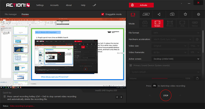205x109 pixels.
Task: Select Window recording mode
Action: [x=170, y=23]
